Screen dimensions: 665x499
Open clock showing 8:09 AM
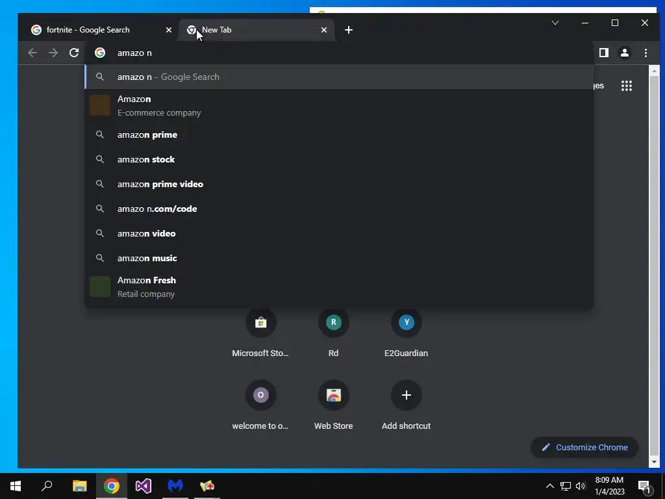609,486
